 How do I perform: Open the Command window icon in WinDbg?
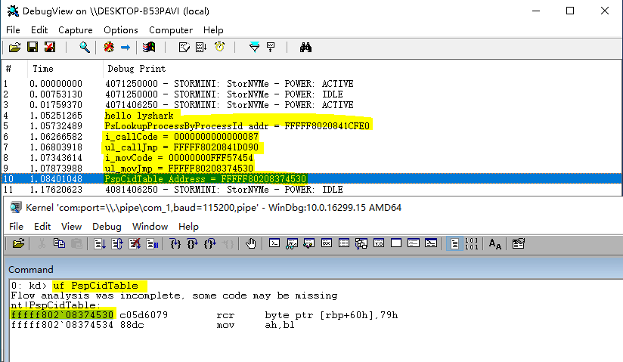click(x=274, y=243)
